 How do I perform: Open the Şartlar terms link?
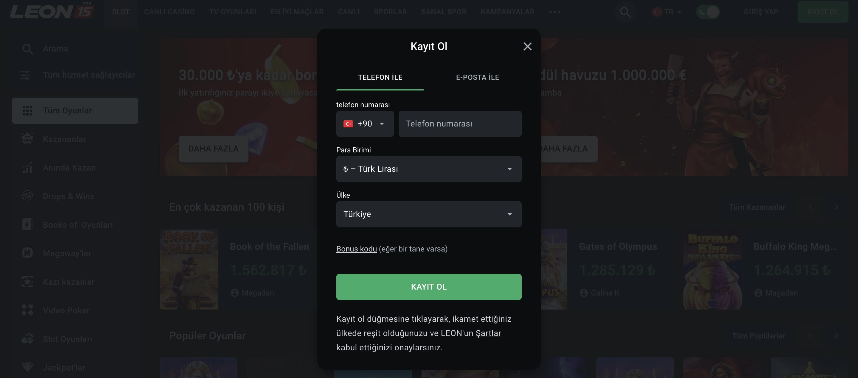click(x=488, y=333)
